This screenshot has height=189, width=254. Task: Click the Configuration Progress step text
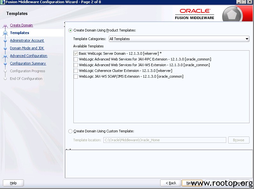(27, 71)
